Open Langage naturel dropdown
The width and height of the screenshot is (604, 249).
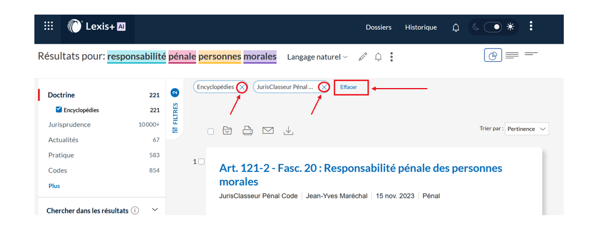(x=317, y=57)
